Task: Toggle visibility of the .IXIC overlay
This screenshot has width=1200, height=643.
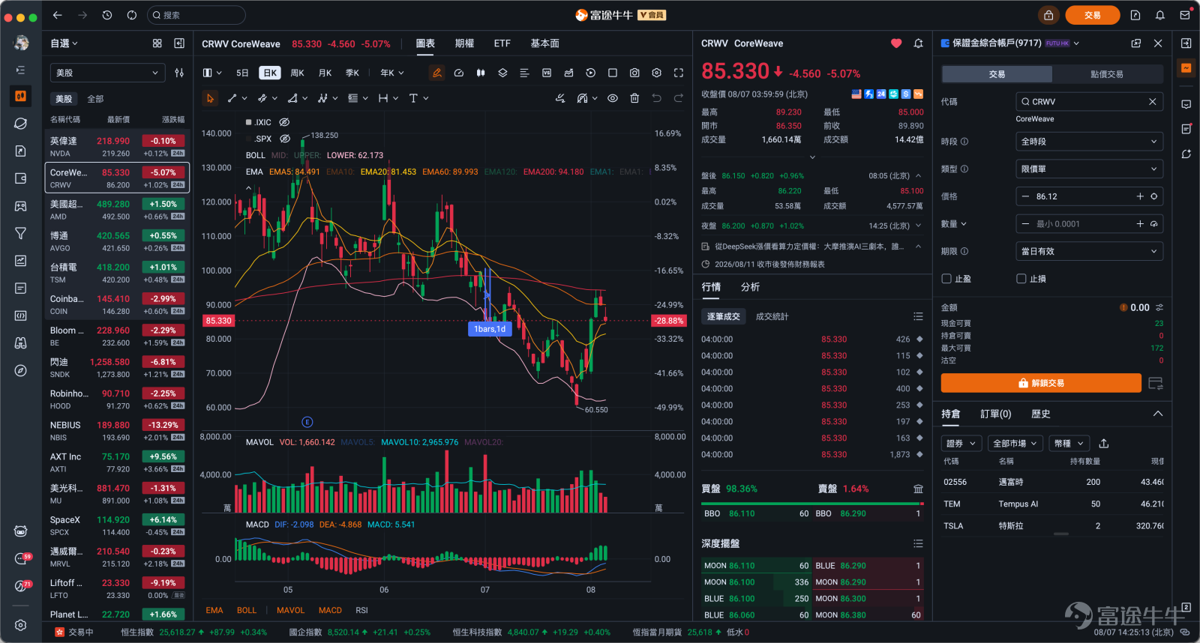Action: click(x=284, y=122)
